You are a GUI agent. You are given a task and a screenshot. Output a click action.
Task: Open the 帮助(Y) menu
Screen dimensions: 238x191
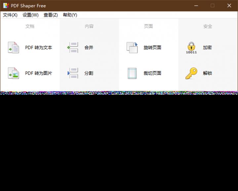pos(70,15)
